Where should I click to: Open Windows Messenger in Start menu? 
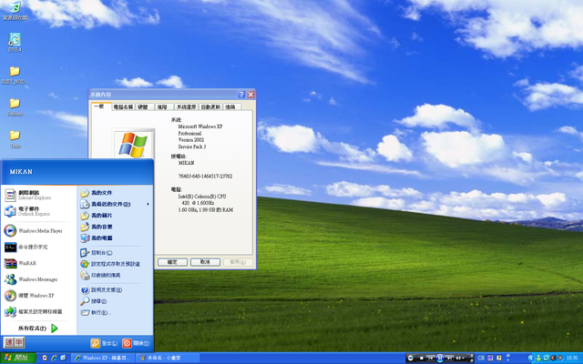(36, 279)
